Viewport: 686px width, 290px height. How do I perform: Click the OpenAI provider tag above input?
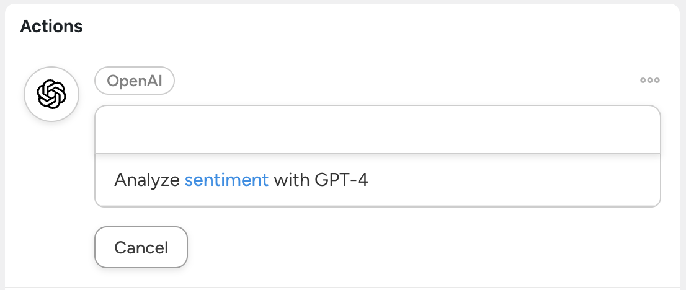[134, 81]
